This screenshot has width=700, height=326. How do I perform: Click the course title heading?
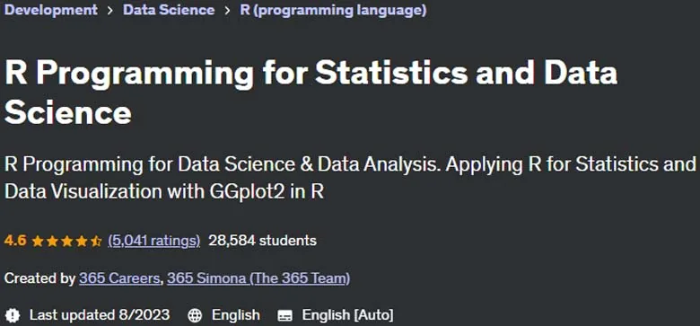[311, 93]
